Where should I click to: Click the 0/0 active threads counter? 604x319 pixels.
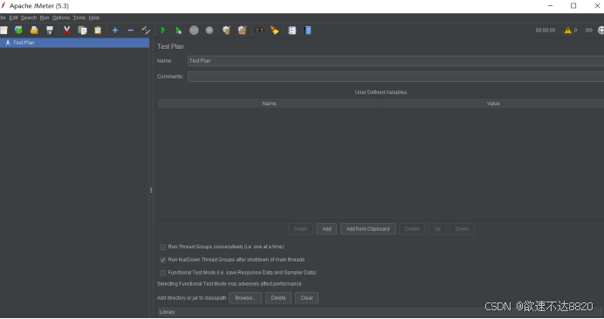click(x=588, y=30)
